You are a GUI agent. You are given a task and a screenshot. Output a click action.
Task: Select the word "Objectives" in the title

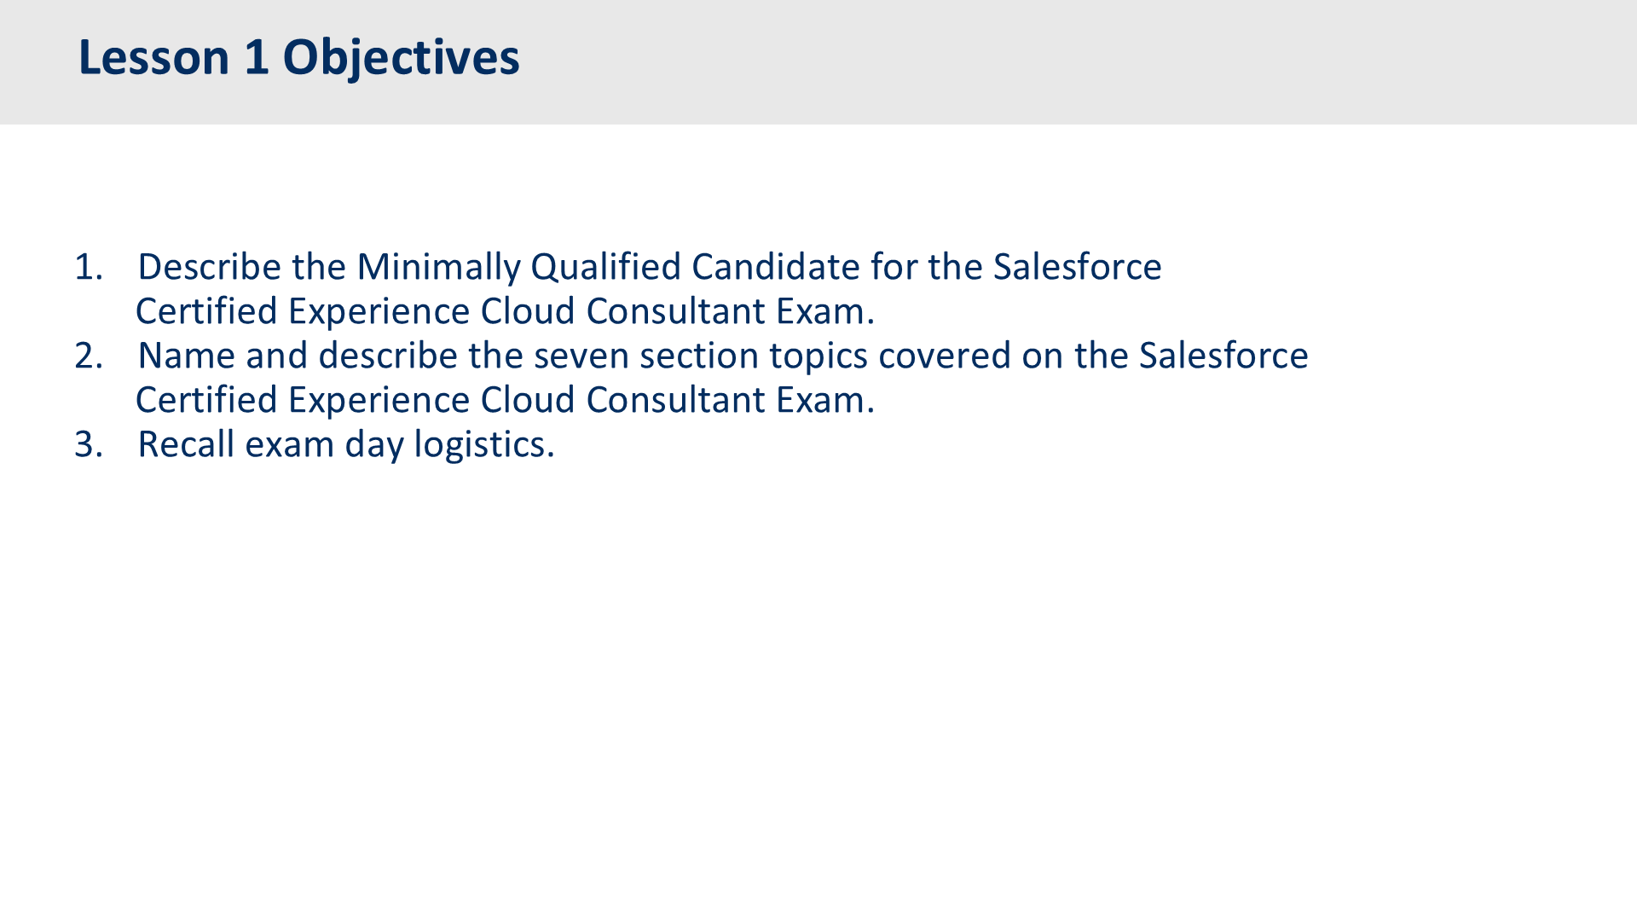coord(401,58)
